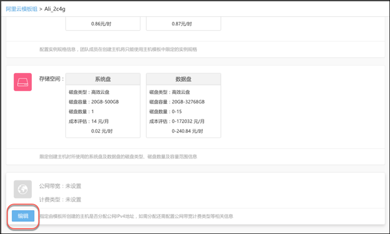Click system disk cost 14 元/月

(92, 121)
